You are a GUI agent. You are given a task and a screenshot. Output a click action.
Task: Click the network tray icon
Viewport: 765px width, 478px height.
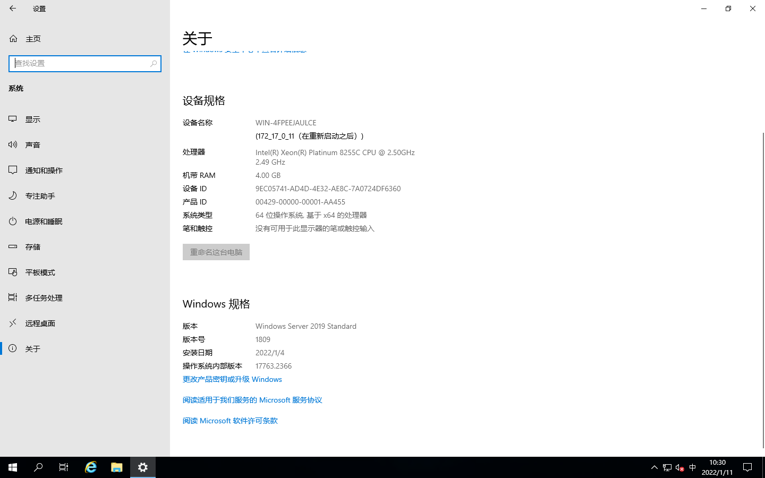667,467
